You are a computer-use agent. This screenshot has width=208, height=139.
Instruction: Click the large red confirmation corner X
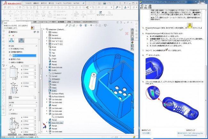tap(127, 34)
